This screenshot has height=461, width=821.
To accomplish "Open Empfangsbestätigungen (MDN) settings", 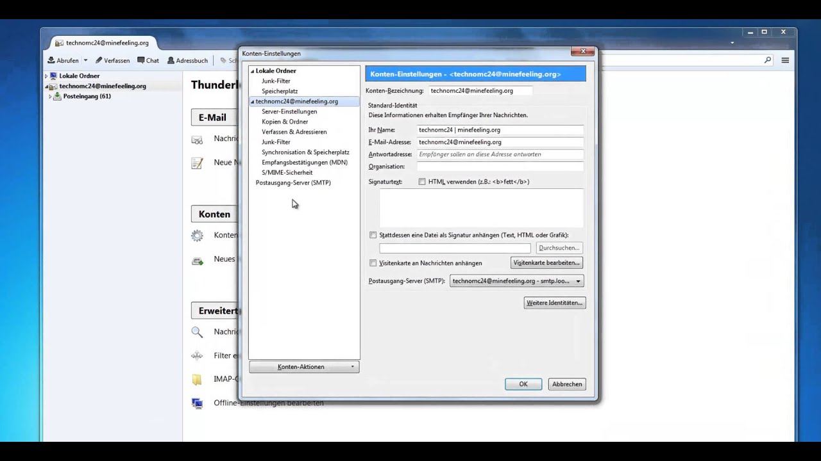I will click(305, 163).
